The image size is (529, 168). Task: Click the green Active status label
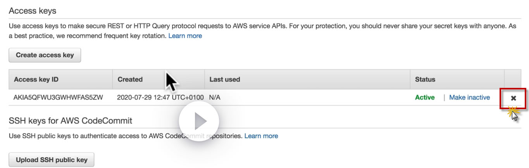[425, 98]
